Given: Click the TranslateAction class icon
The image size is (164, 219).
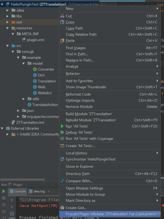Looking at the screenshot, I should [29, 105].
